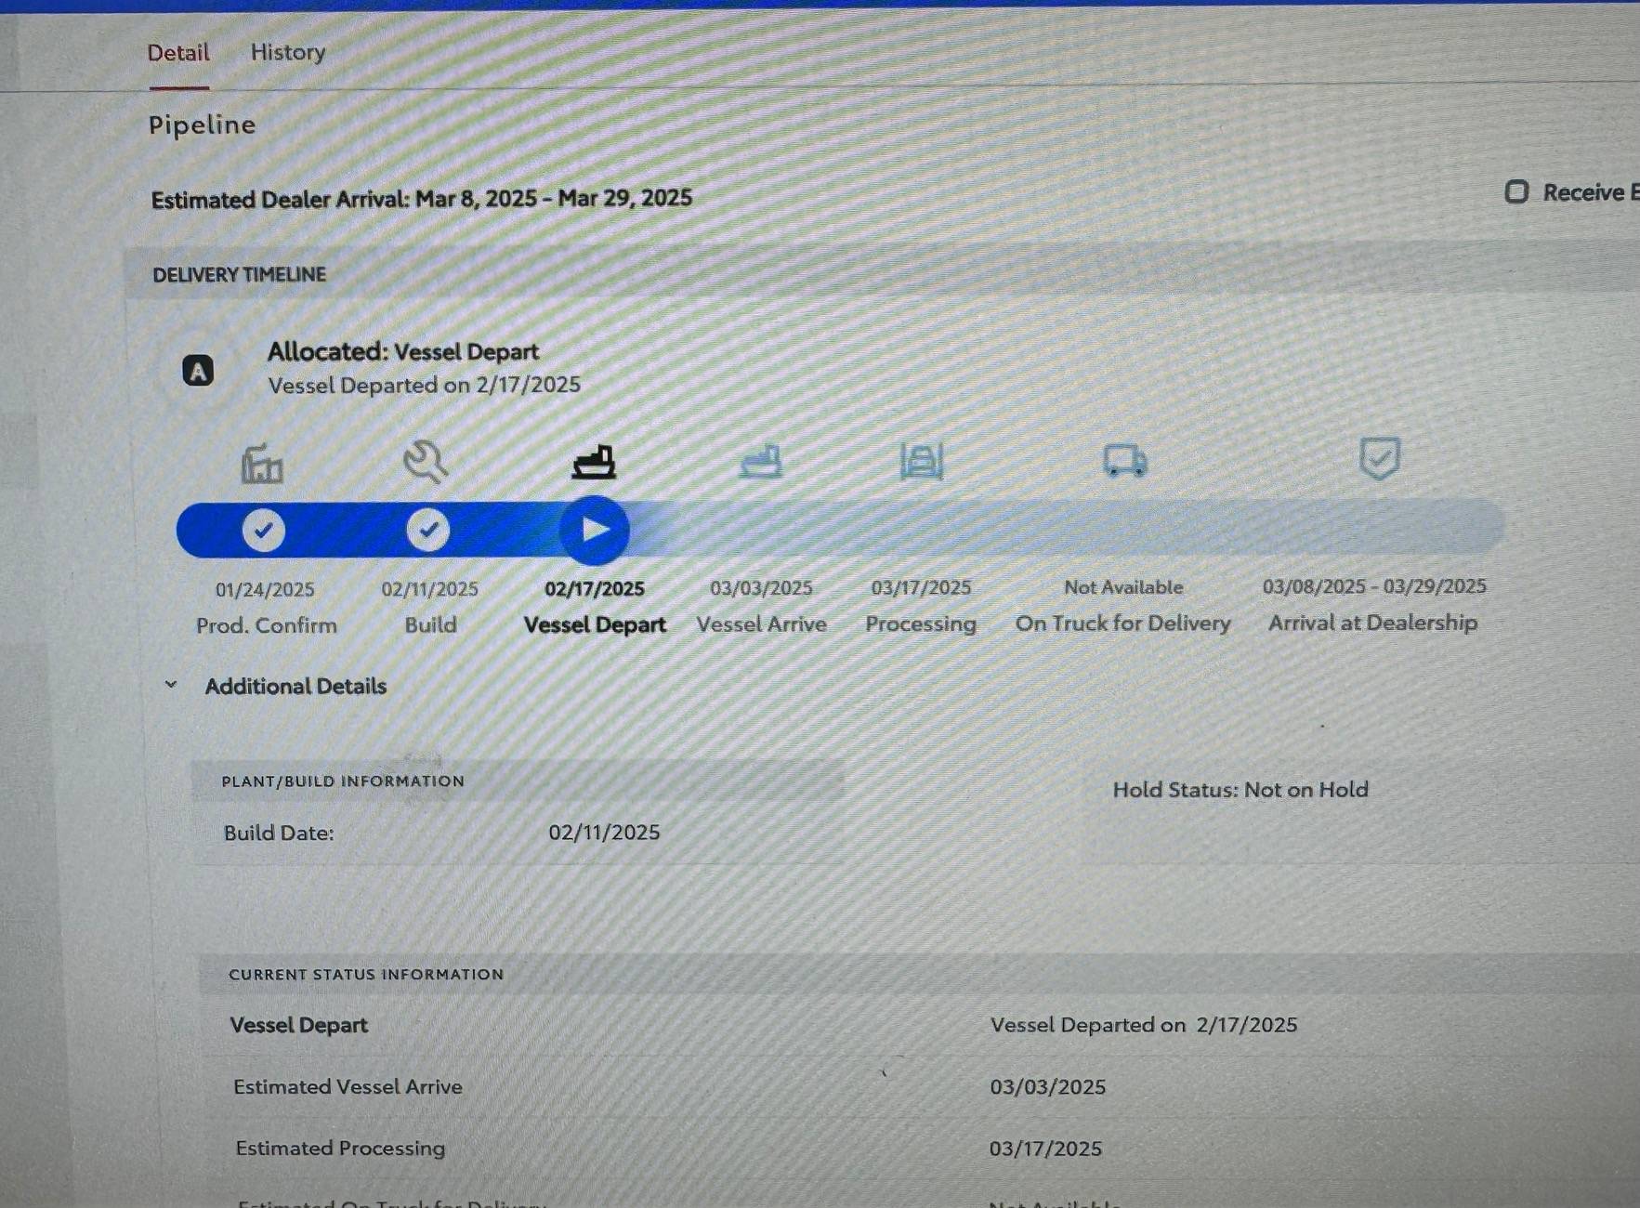Select the Detail tab
Image resolution: width=1640 pixels, height=1208 pixels.
coord(178,53)
